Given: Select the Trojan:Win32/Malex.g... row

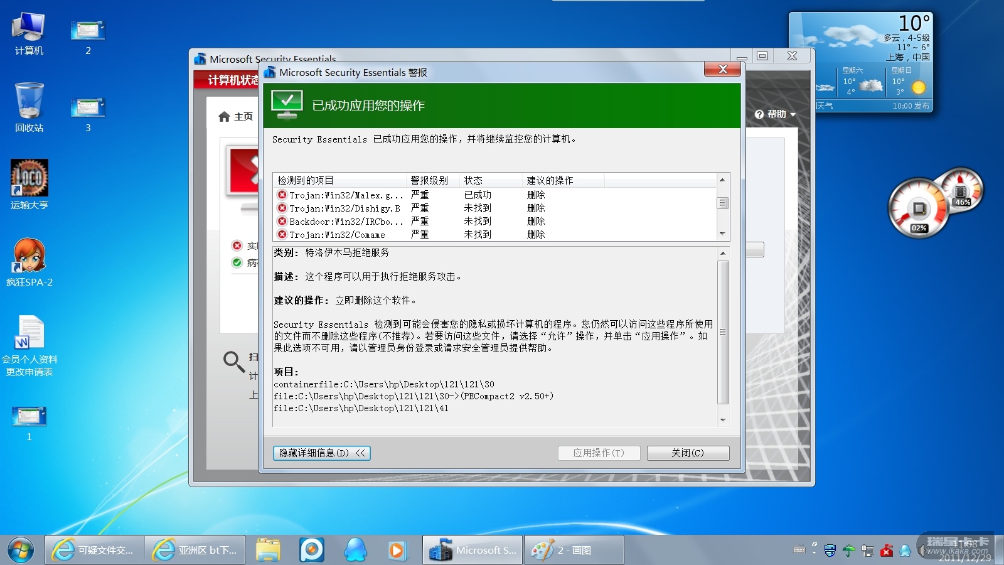Looking at the screenshot, I should 495,195.
